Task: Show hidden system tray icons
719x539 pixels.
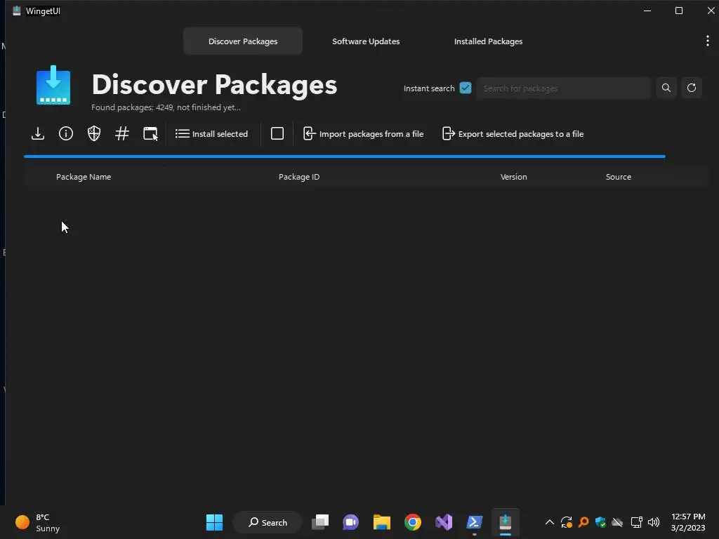Action: [x=549, y=522]
